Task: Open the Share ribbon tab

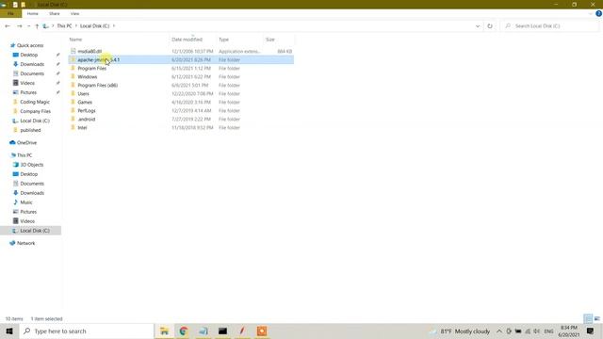Action: 55,13
